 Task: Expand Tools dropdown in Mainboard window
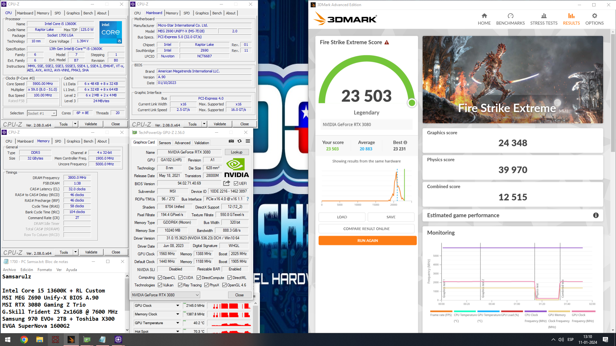(204, 124)
